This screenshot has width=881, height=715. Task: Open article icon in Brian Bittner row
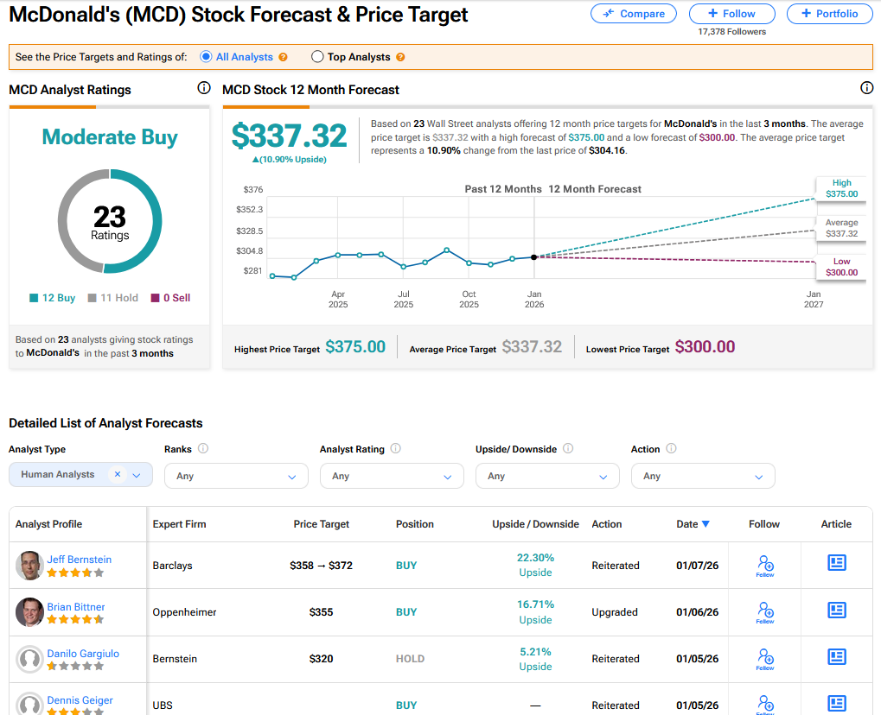coord(836,611)
